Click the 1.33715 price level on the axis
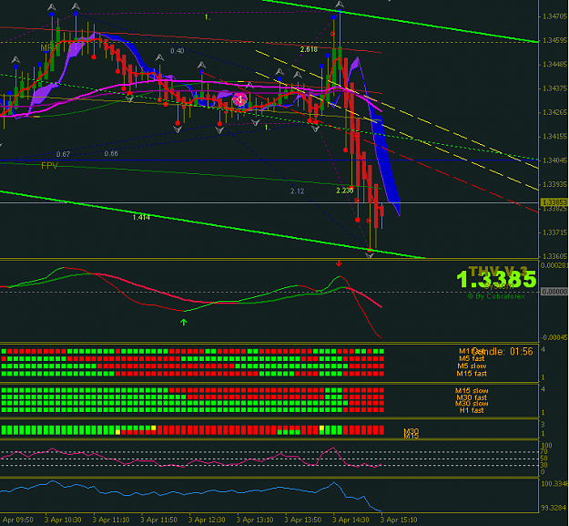The height and width of the screenshot is (526, 569). (x=554, y=232)
